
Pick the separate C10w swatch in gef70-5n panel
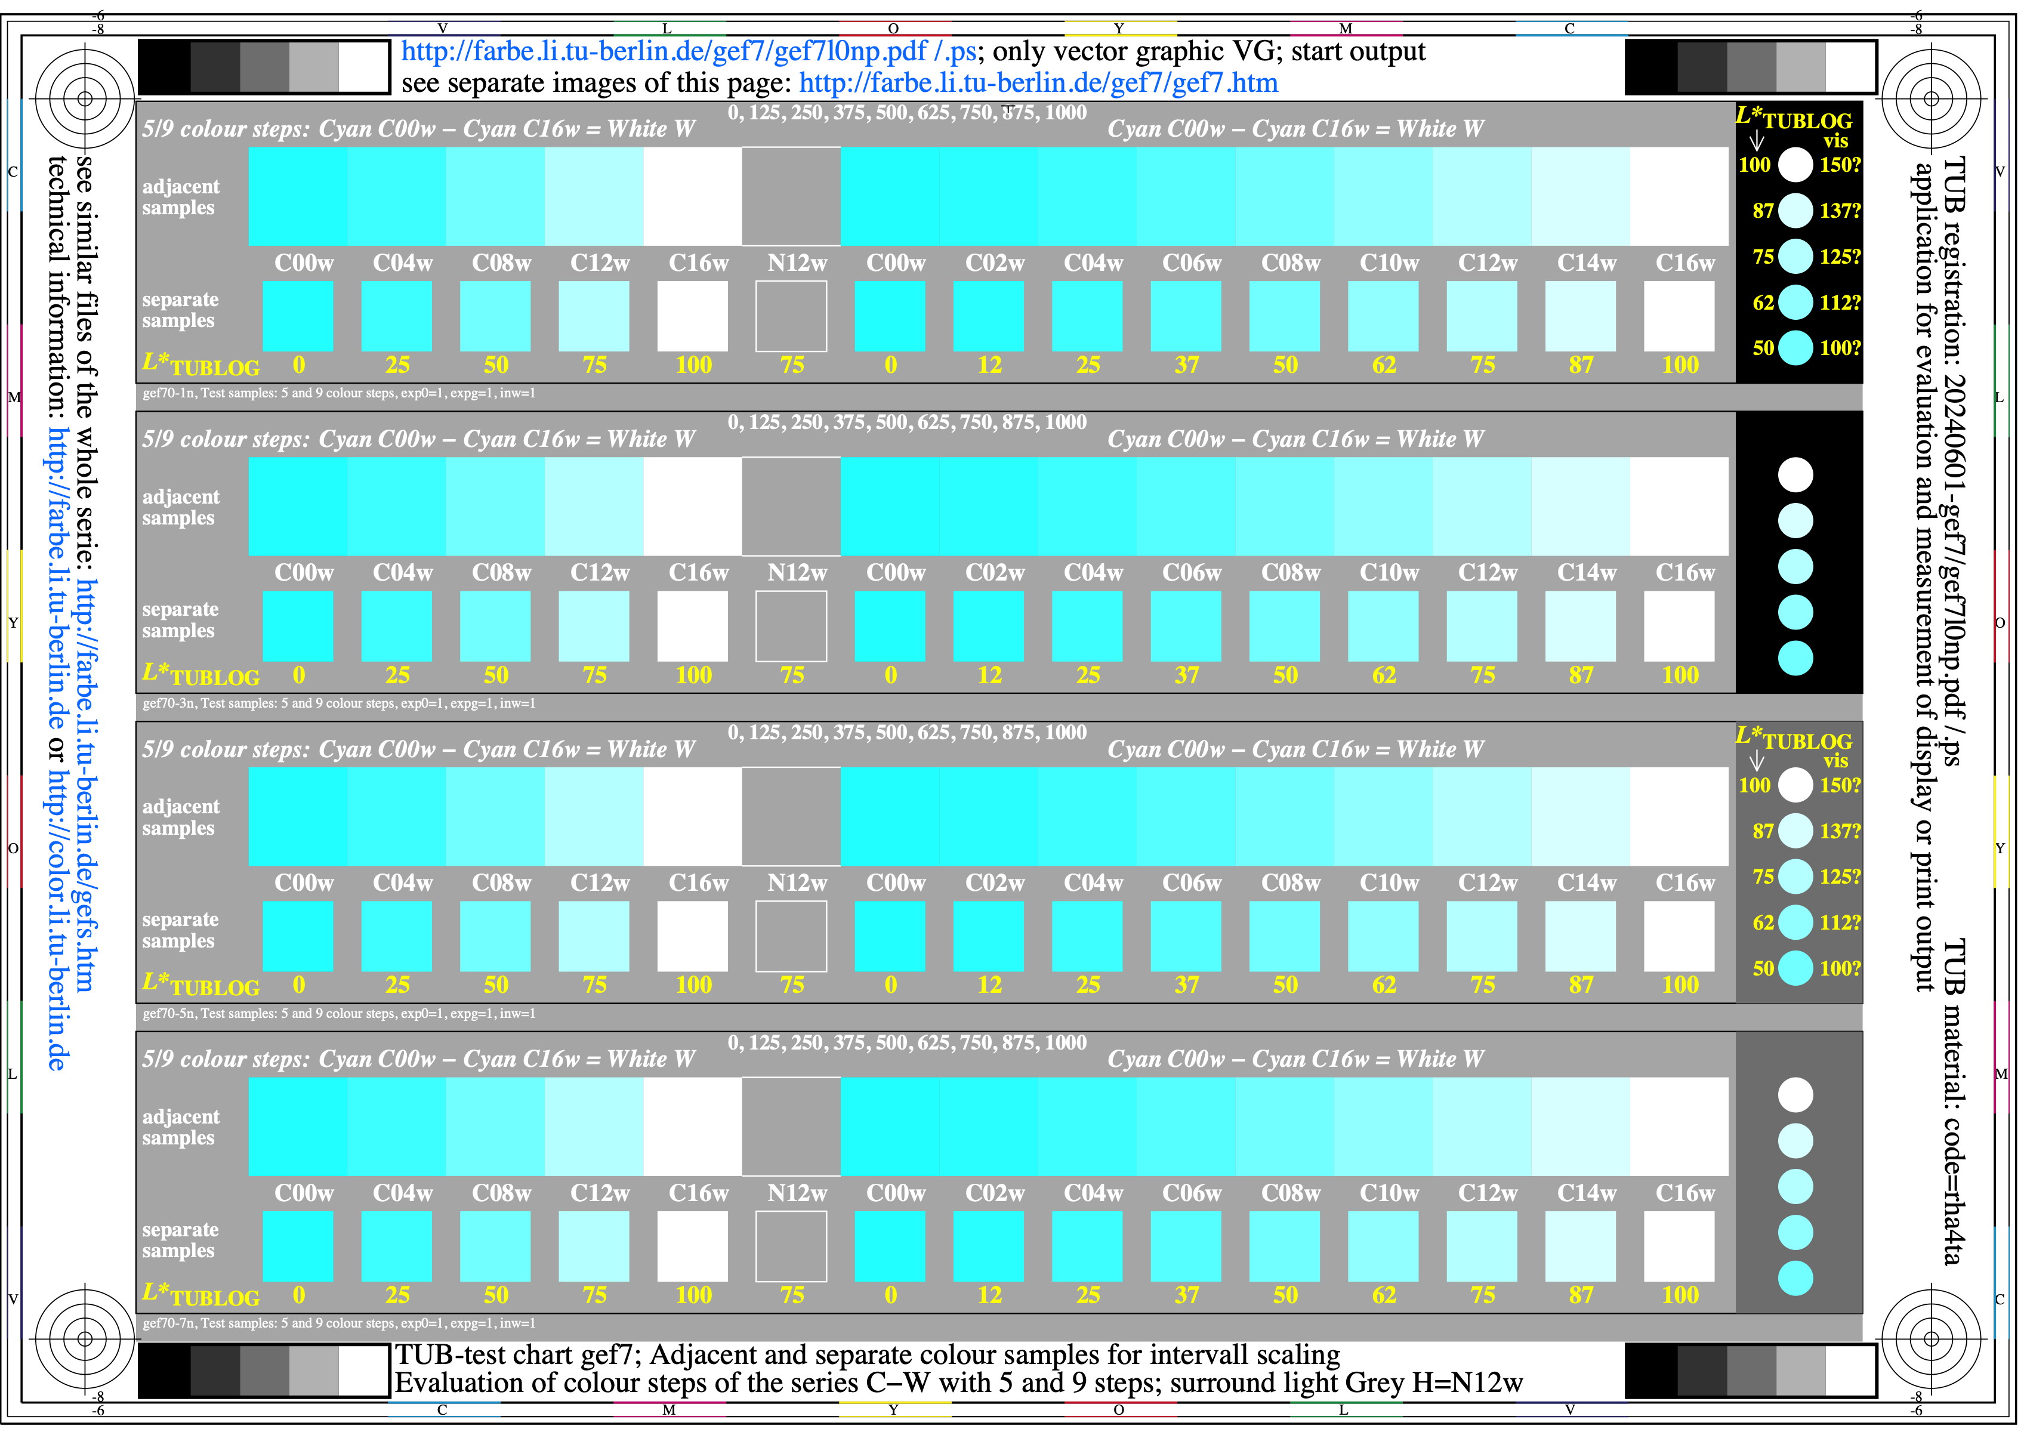point(1384,936)
